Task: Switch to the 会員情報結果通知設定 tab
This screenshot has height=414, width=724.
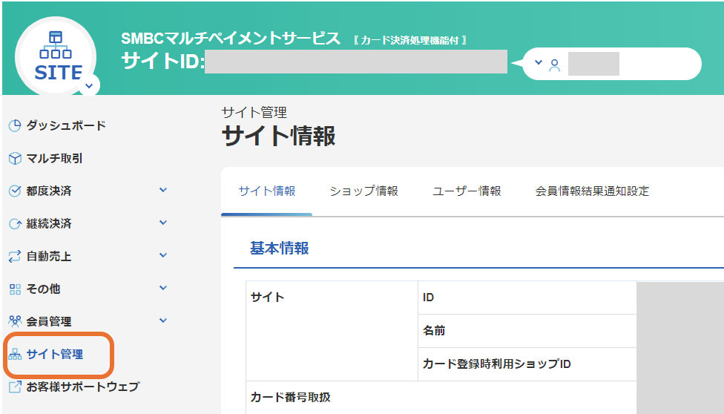Action: [x=592, y=191]
